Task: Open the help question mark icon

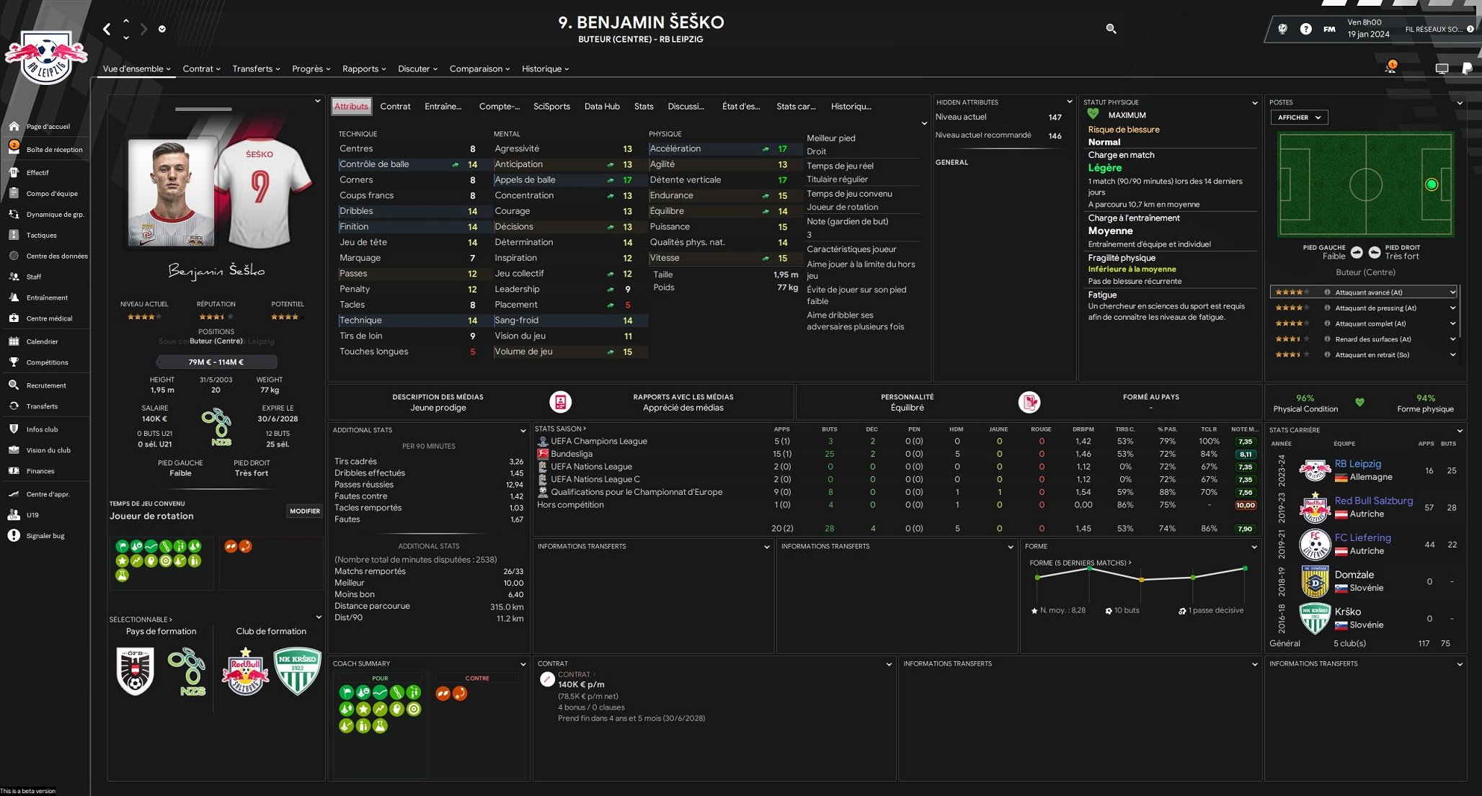Action: (1305, 29)
